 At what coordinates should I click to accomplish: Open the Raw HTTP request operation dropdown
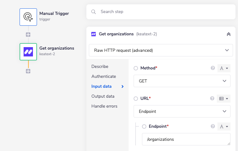point(161,50)
